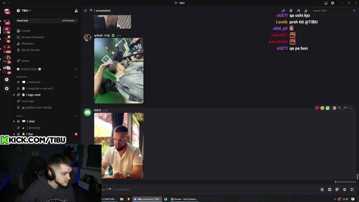Open More options on G3rti's message
This screenshot has height=202, width=359.
click(x=350, y=108)
